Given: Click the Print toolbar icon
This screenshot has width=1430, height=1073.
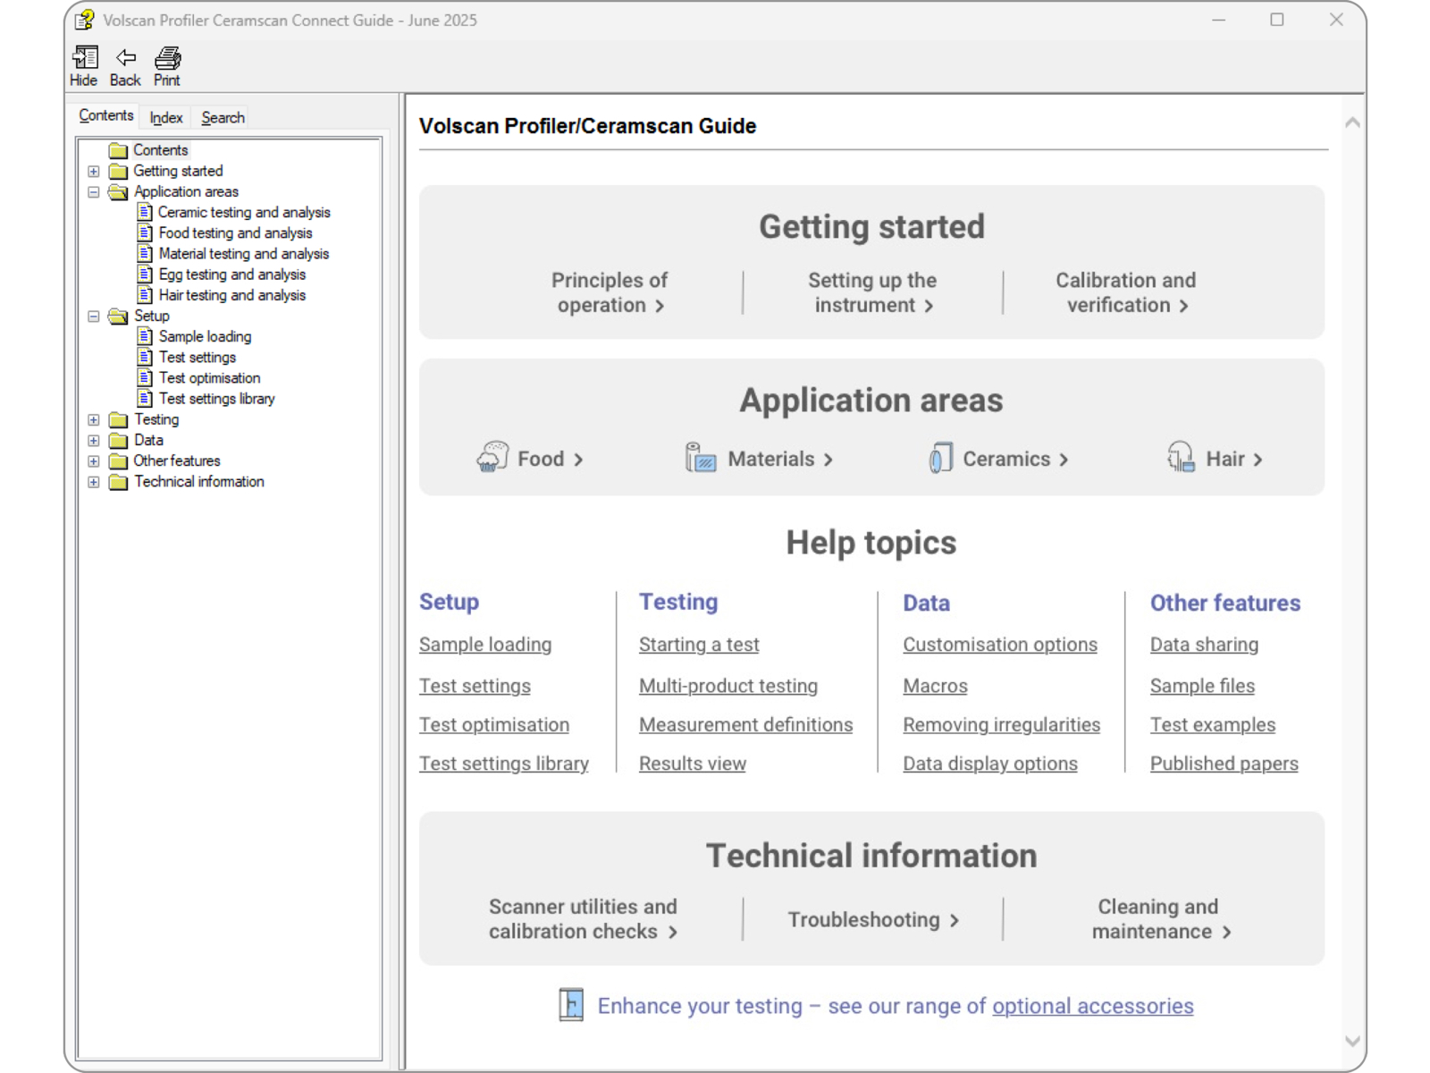Looking at the screenshot, I should tap(167, 58).
